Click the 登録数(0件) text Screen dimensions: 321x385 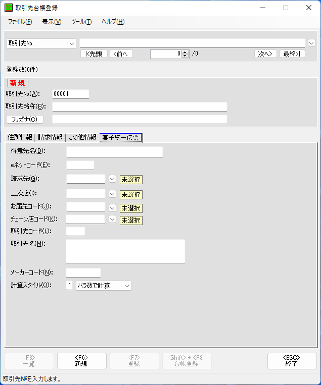tap(22, 70)
